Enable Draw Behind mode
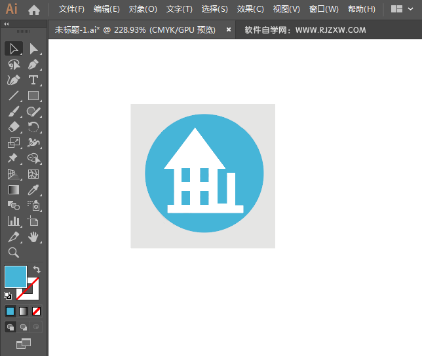 24,327
